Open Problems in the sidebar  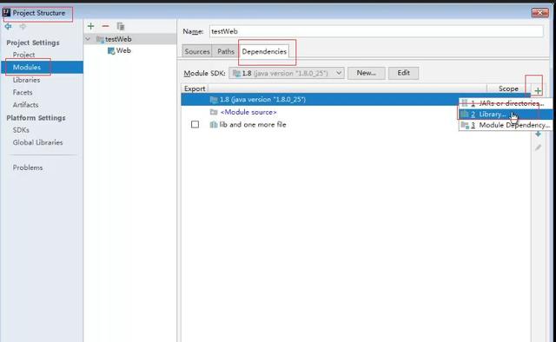(x=28, y=168)
